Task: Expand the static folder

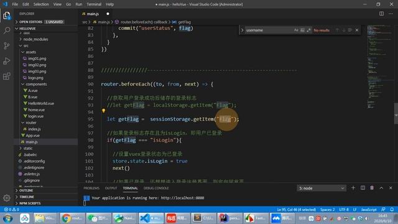Action: [x=27, y=148]
